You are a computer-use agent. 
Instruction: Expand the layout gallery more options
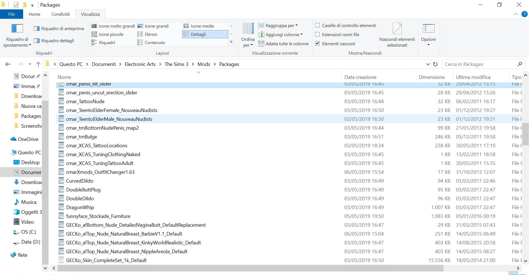[231, 42]
